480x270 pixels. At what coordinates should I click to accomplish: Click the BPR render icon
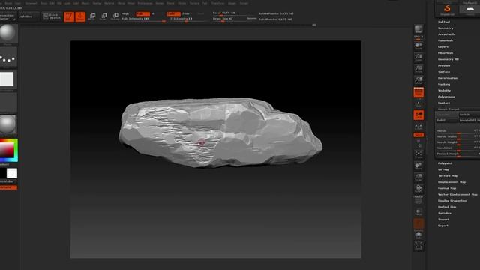[418, 30]
